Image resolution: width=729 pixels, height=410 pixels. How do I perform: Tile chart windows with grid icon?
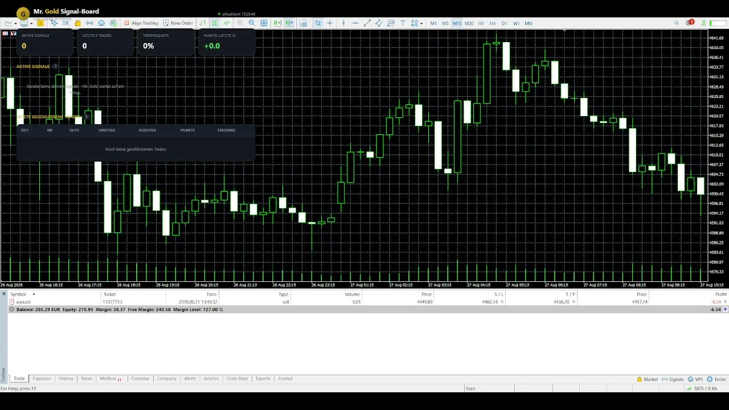click(264, 23)
